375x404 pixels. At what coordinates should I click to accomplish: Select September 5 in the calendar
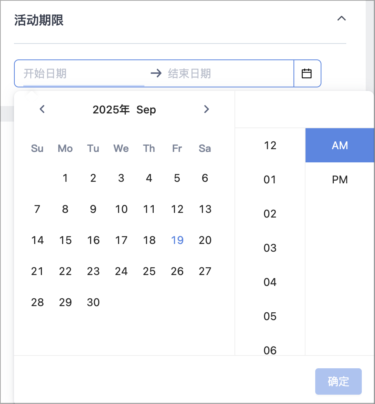[x=177, y=178]
